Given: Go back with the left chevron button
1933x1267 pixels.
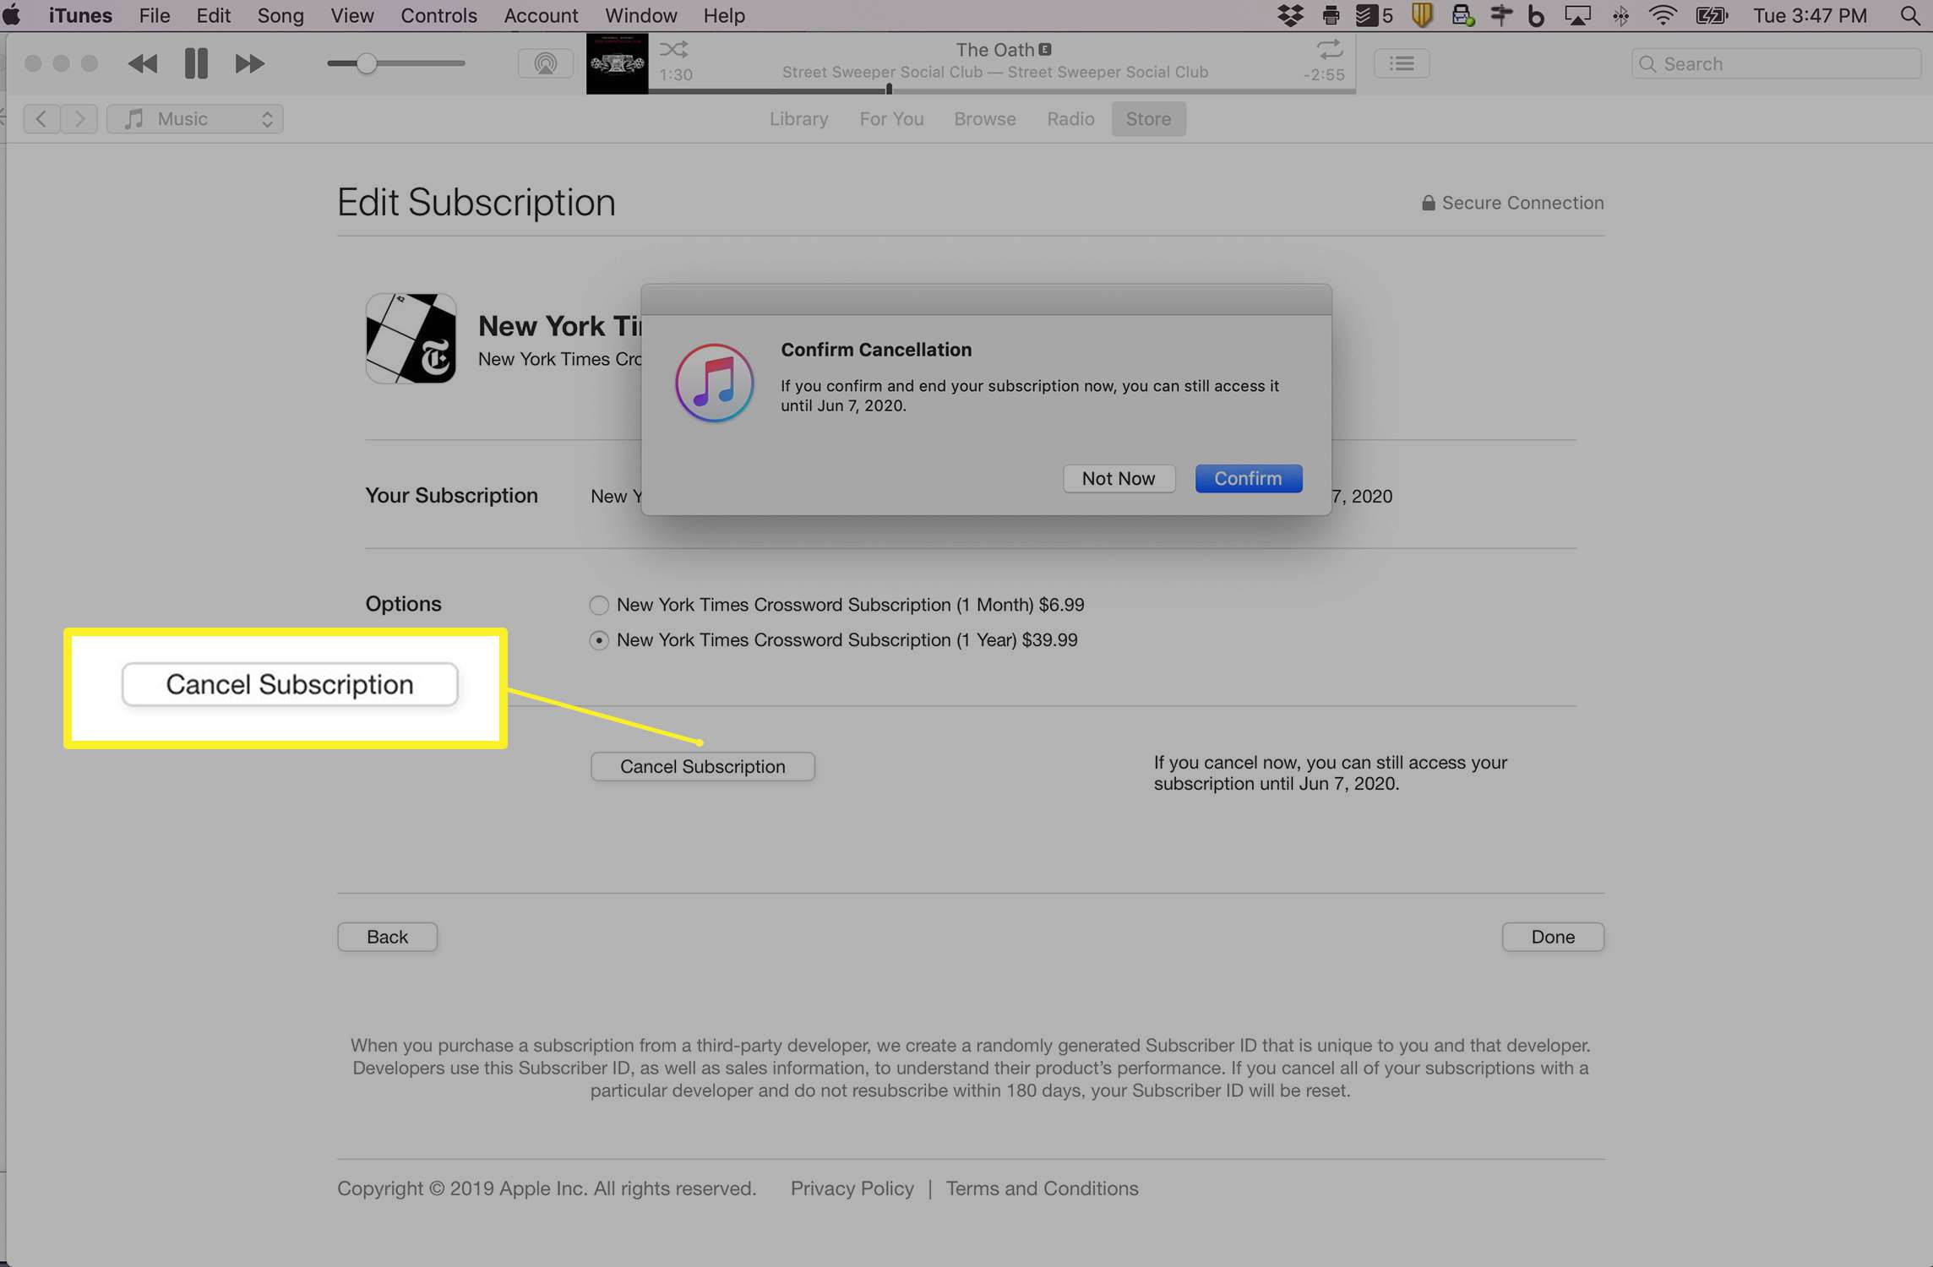Looking at the screenshot, I should (41, 119).
